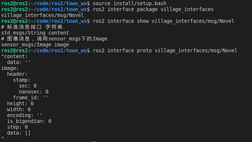Click the '"content:' output line

[14, 56]
